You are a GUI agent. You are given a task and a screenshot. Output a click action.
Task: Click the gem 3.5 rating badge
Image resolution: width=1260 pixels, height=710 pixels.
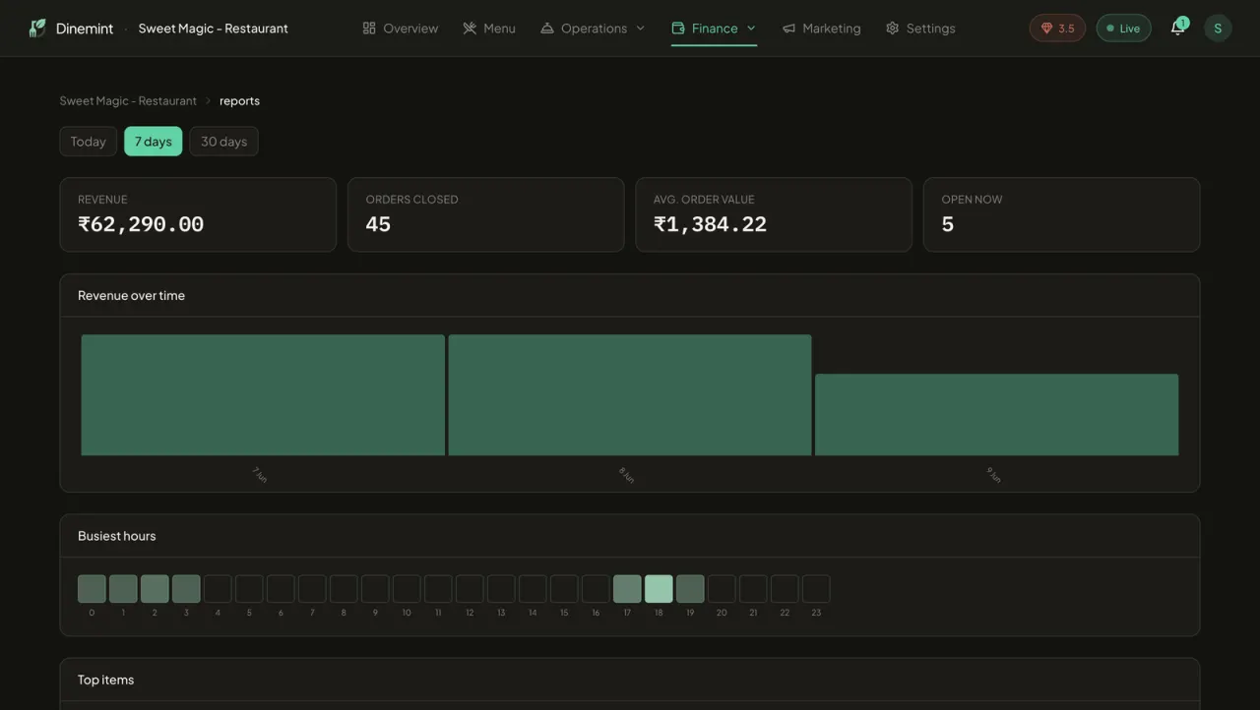coord(1057,29)
